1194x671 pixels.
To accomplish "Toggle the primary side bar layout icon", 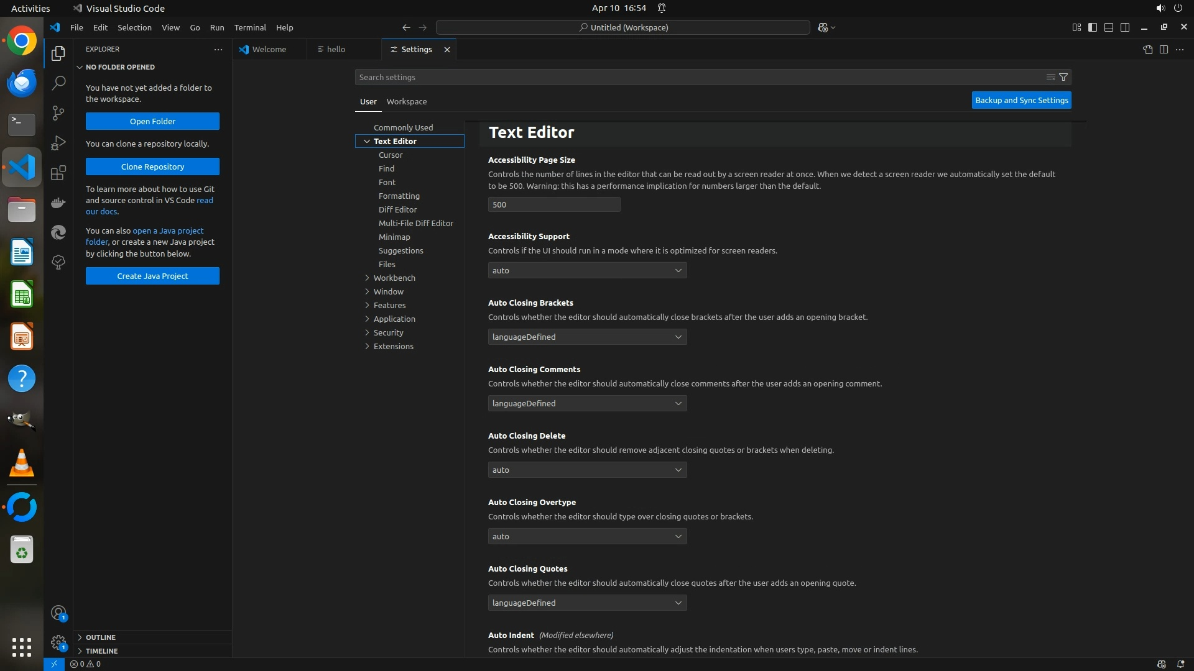I will pos(1093,27).
